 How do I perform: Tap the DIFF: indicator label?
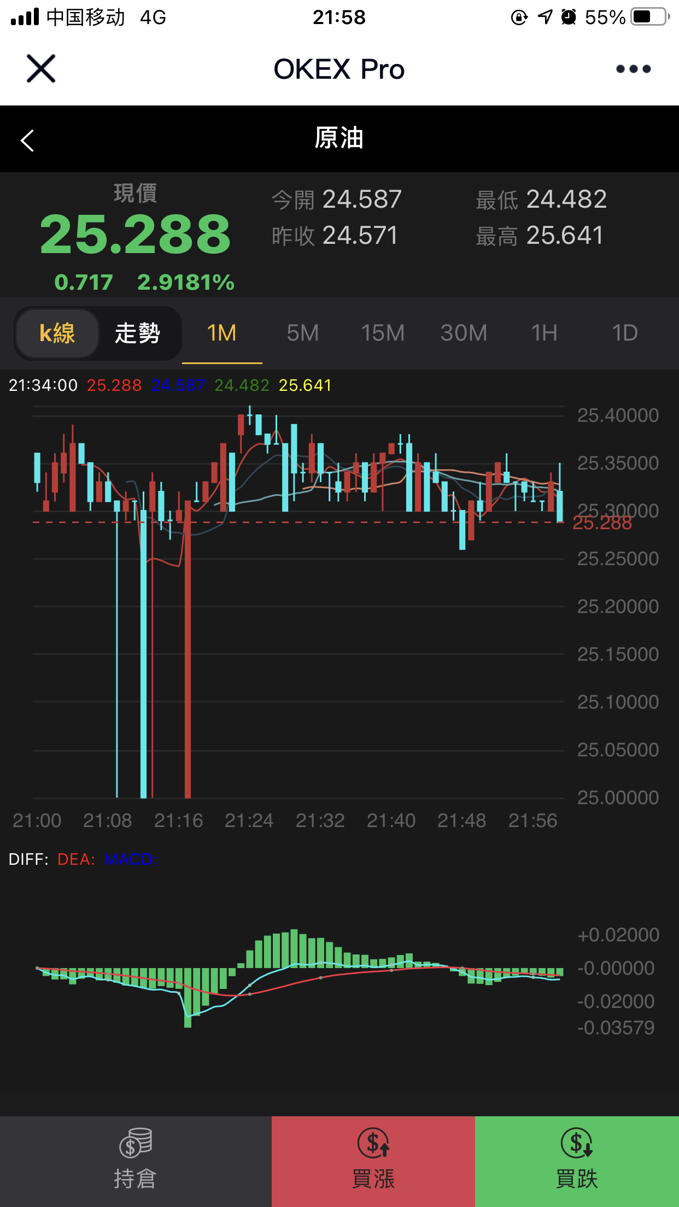tap(28, 859)
